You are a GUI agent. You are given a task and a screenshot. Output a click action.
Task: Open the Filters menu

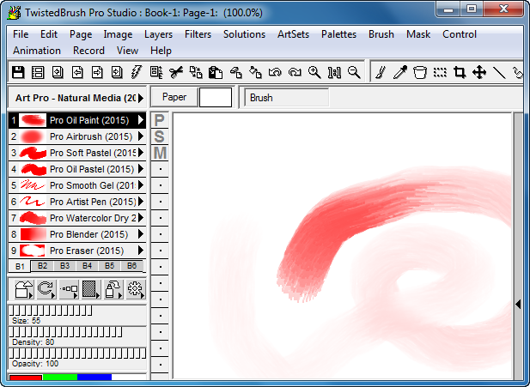coord(198,34)
